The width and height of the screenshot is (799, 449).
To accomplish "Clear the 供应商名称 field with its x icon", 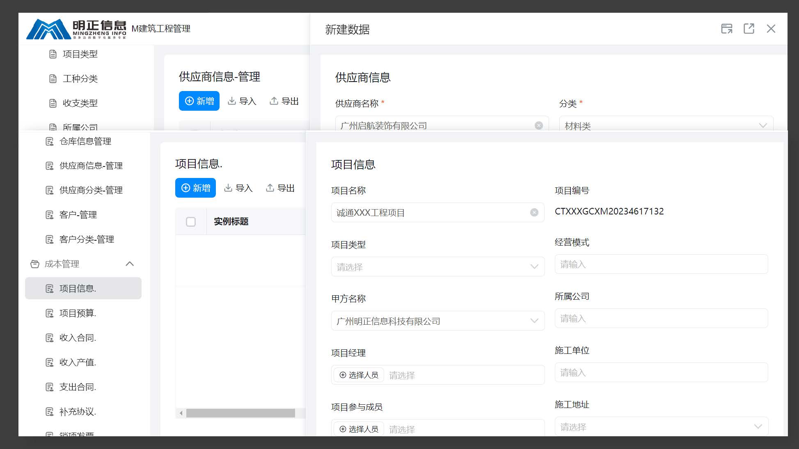I will click(539, 125).
